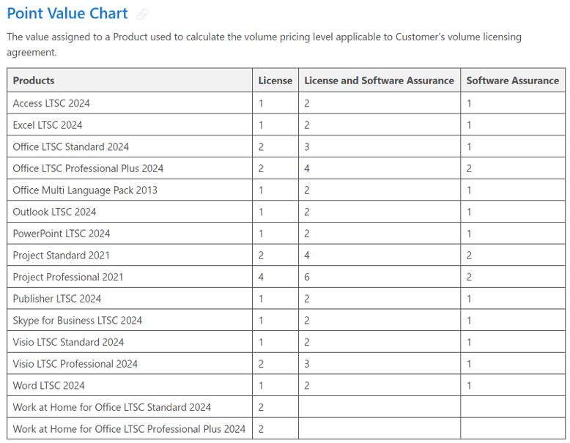Select the PowerPoint LTSC 2024 cell

click(62, 234)
